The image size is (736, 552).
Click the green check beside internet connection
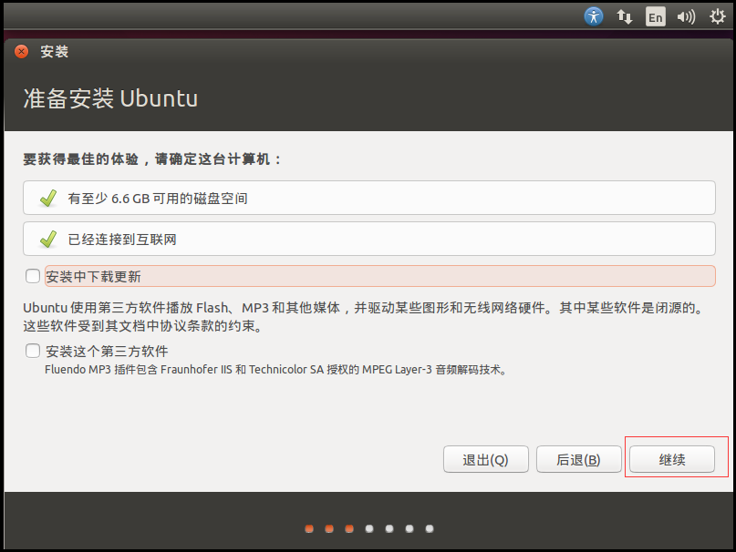[48, 240]
